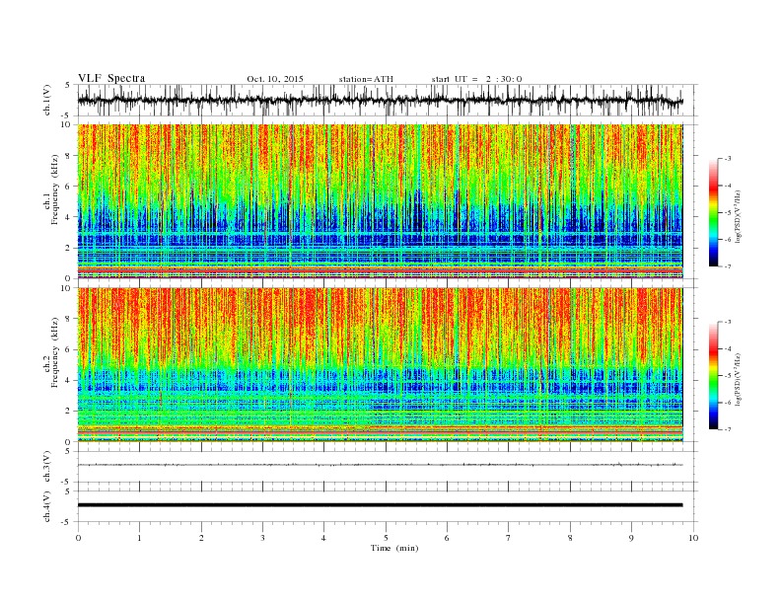Image resolution: width=781 pixels, height=604 pixels.
Task: Click the "9" tick on the time axis
Action: click(631, 538)
